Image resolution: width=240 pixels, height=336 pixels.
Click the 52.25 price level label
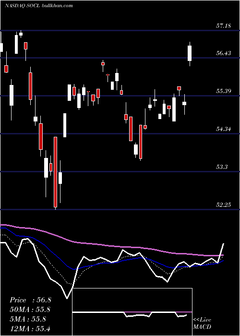click(224, 205)
